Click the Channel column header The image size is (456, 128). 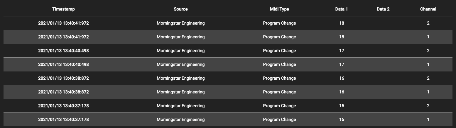pyautogui.click(x=428, y=9)
